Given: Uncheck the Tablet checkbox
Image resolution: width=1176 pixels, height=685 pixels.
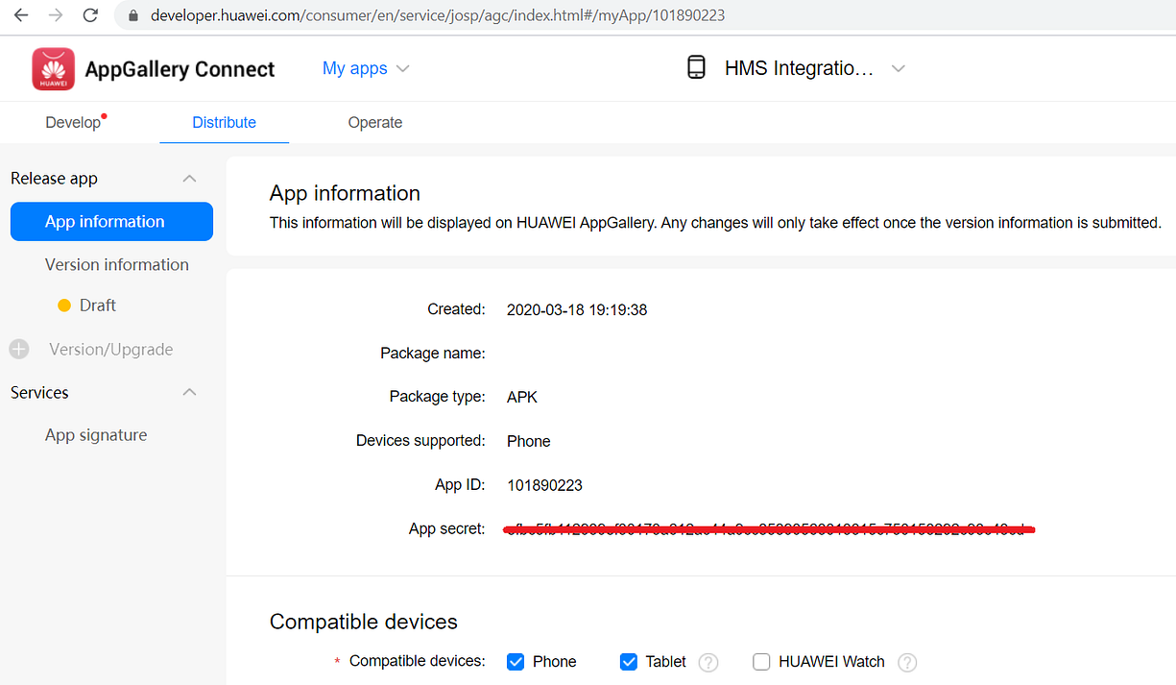Looking at the screenshot, I should coord(629,662).
